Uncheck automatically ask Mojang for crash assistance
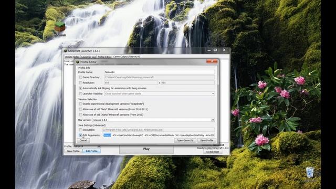Viewport: 336px width, 189px height. point(80,88)
